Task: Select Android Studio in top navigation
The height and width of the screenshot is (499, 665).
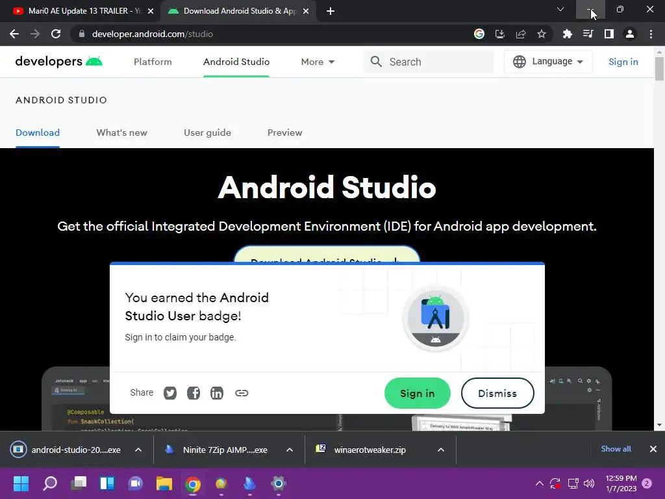Action: click(x=236, y=62)
